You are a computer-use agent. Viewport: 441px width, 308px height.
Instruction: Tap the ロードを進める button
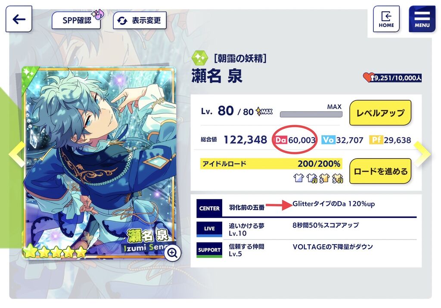(380, 171)
